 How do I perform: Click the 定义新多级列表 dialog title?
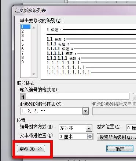pyautogui.click(x=30, y=11)
